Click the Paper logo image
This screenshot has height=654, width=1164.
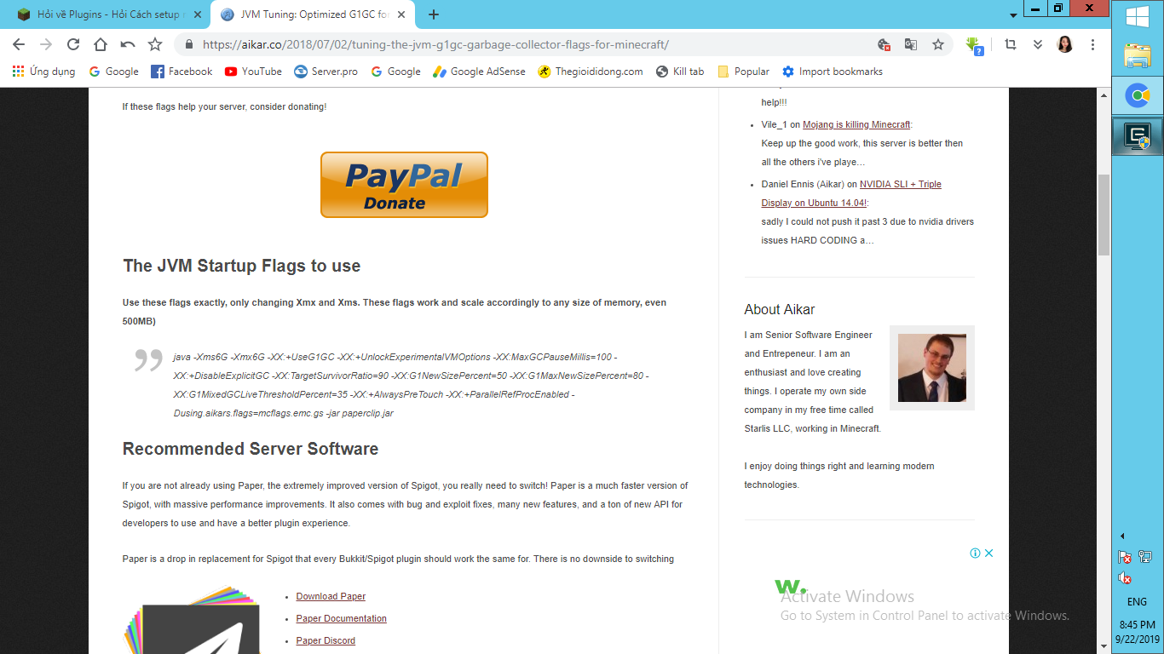coord(192,620)
